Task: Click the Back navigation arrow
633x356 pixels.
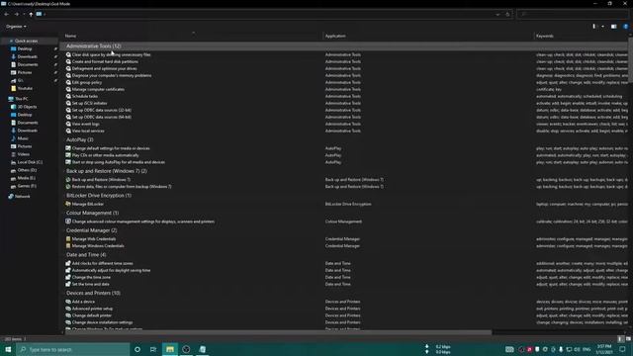Action: 7,14
